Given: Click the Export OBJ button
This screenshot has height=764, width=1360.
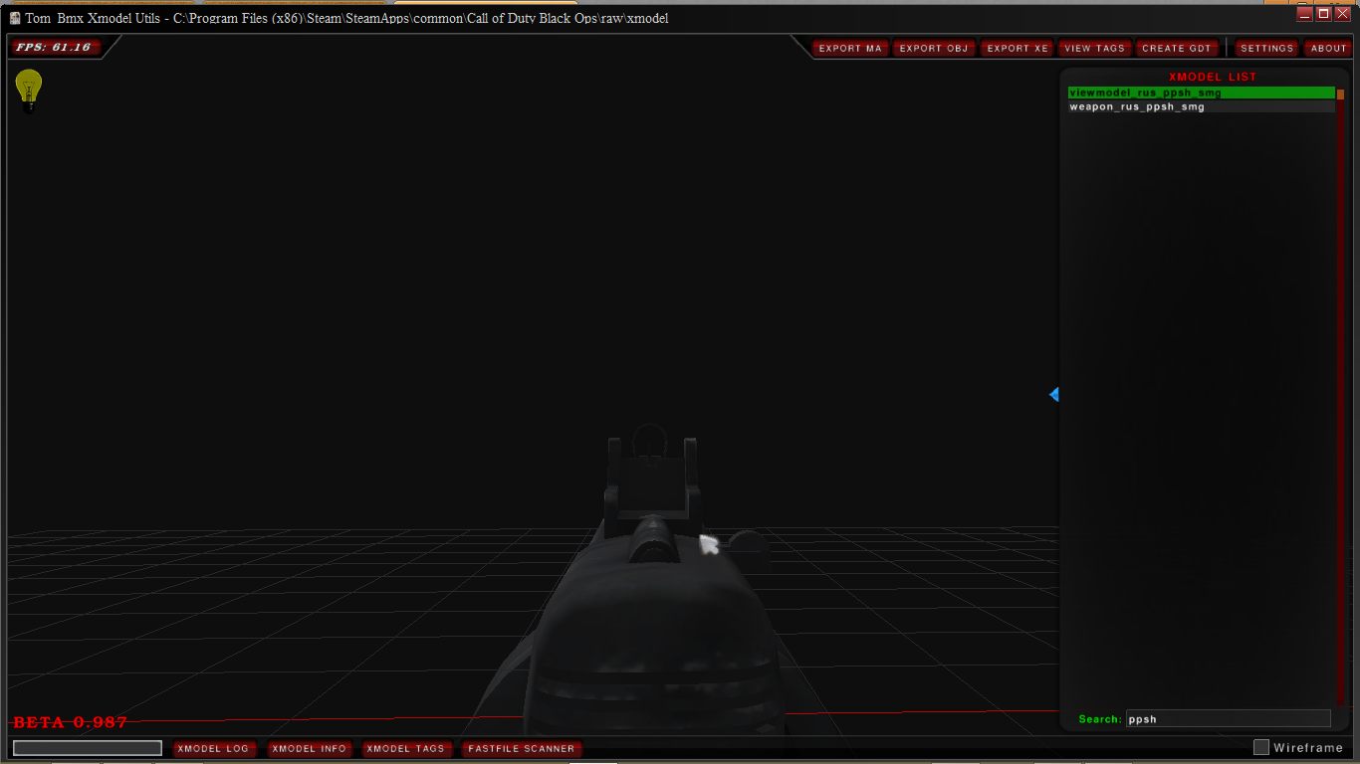Looking at the screenshot, I should 934,48.
